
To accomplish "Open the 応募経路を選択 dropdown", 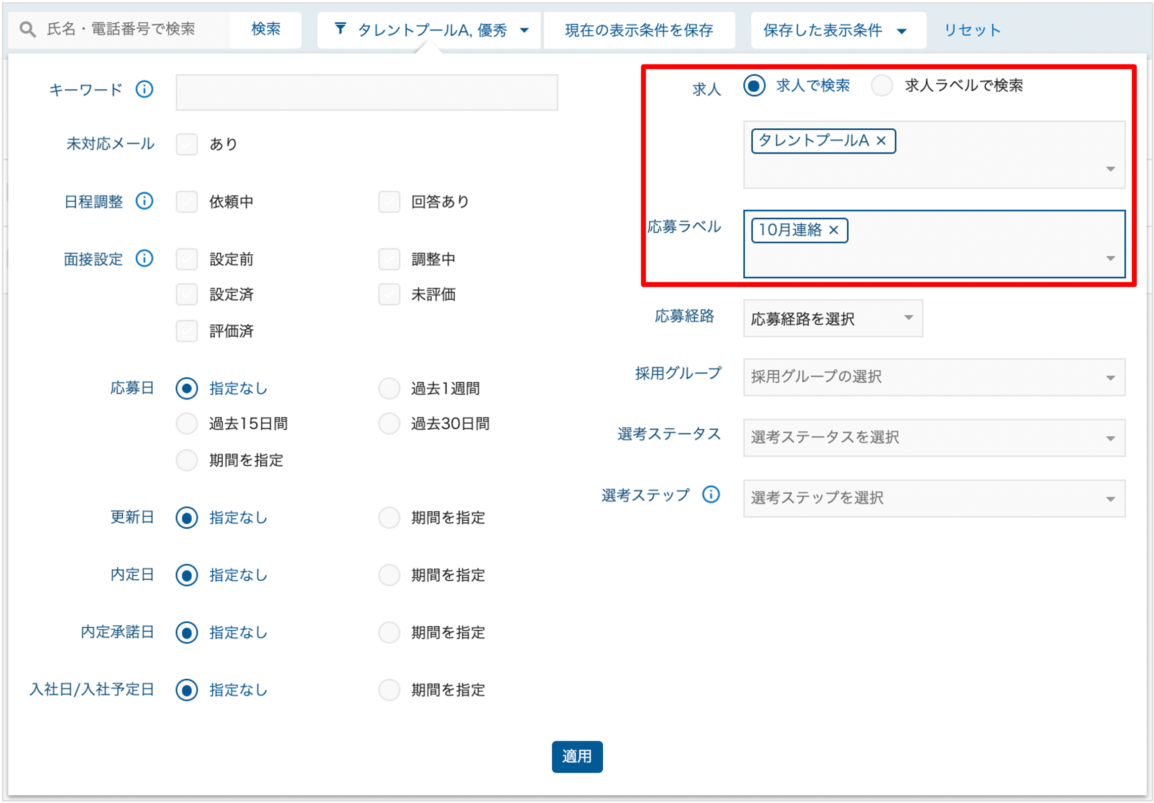I will pos(832,318).
